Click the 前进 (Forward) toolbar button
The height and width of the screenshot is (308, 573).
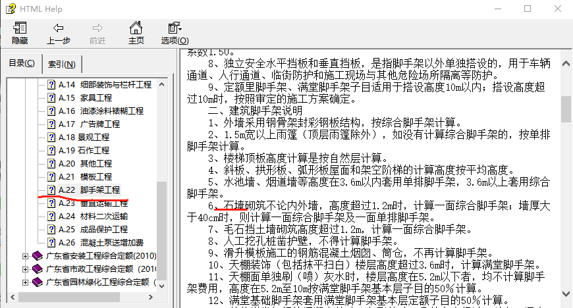click(97, 33)
